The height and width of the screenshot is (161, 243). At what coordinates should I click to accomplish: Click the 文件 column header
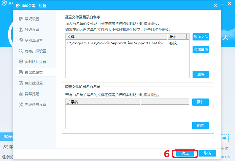click(x=116, y=37)
